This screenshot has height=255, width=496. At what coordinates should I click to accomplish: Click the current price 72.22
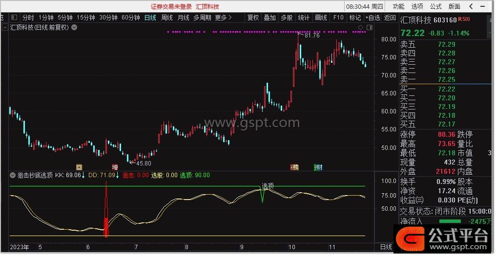pos(413,33)
